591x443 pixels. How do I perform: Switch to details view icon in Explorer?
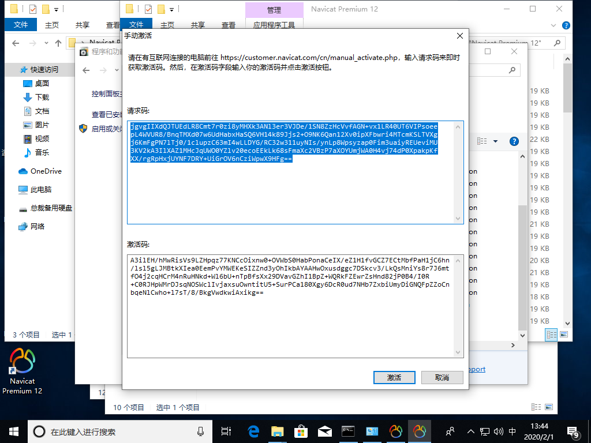click(551, 335)
